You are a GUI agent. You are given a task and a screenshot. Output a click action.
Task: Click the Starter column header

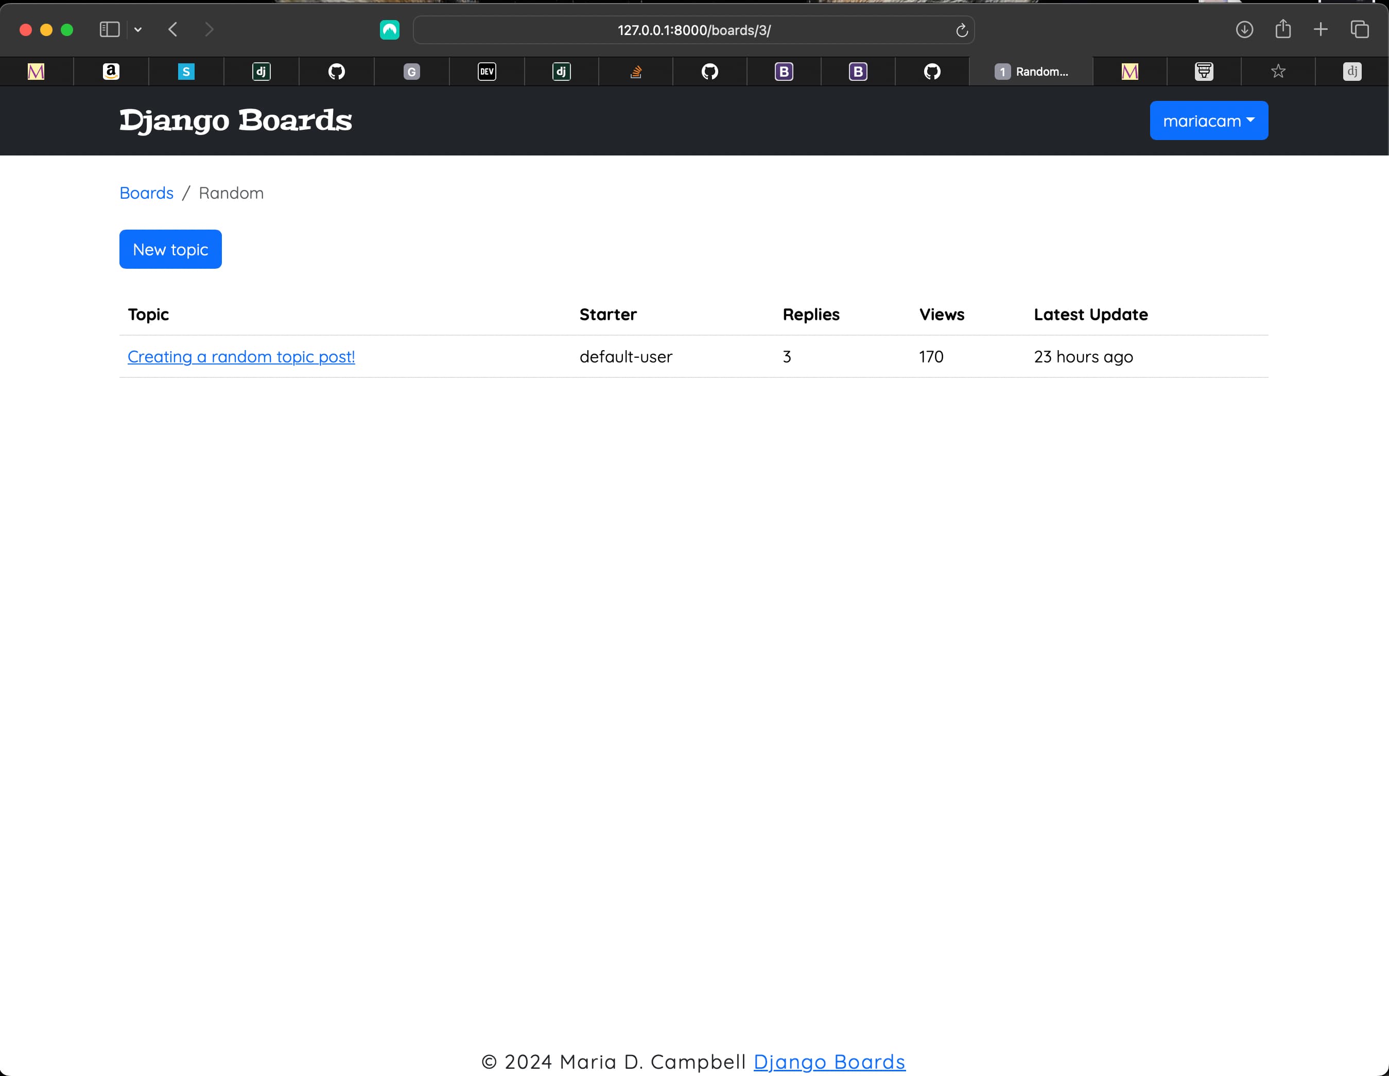608,314
